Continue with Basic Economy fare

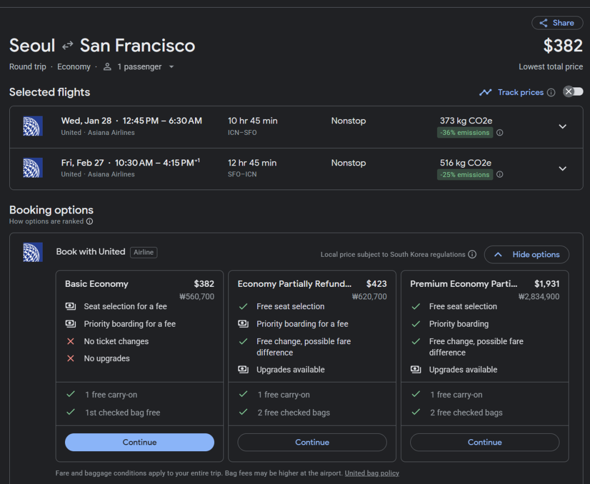click(x=139, y=442)
